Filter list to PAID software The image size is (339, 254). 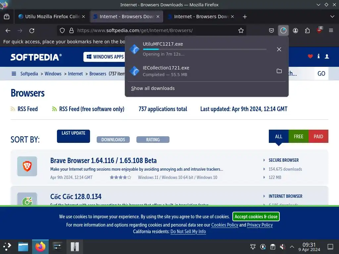318,136
